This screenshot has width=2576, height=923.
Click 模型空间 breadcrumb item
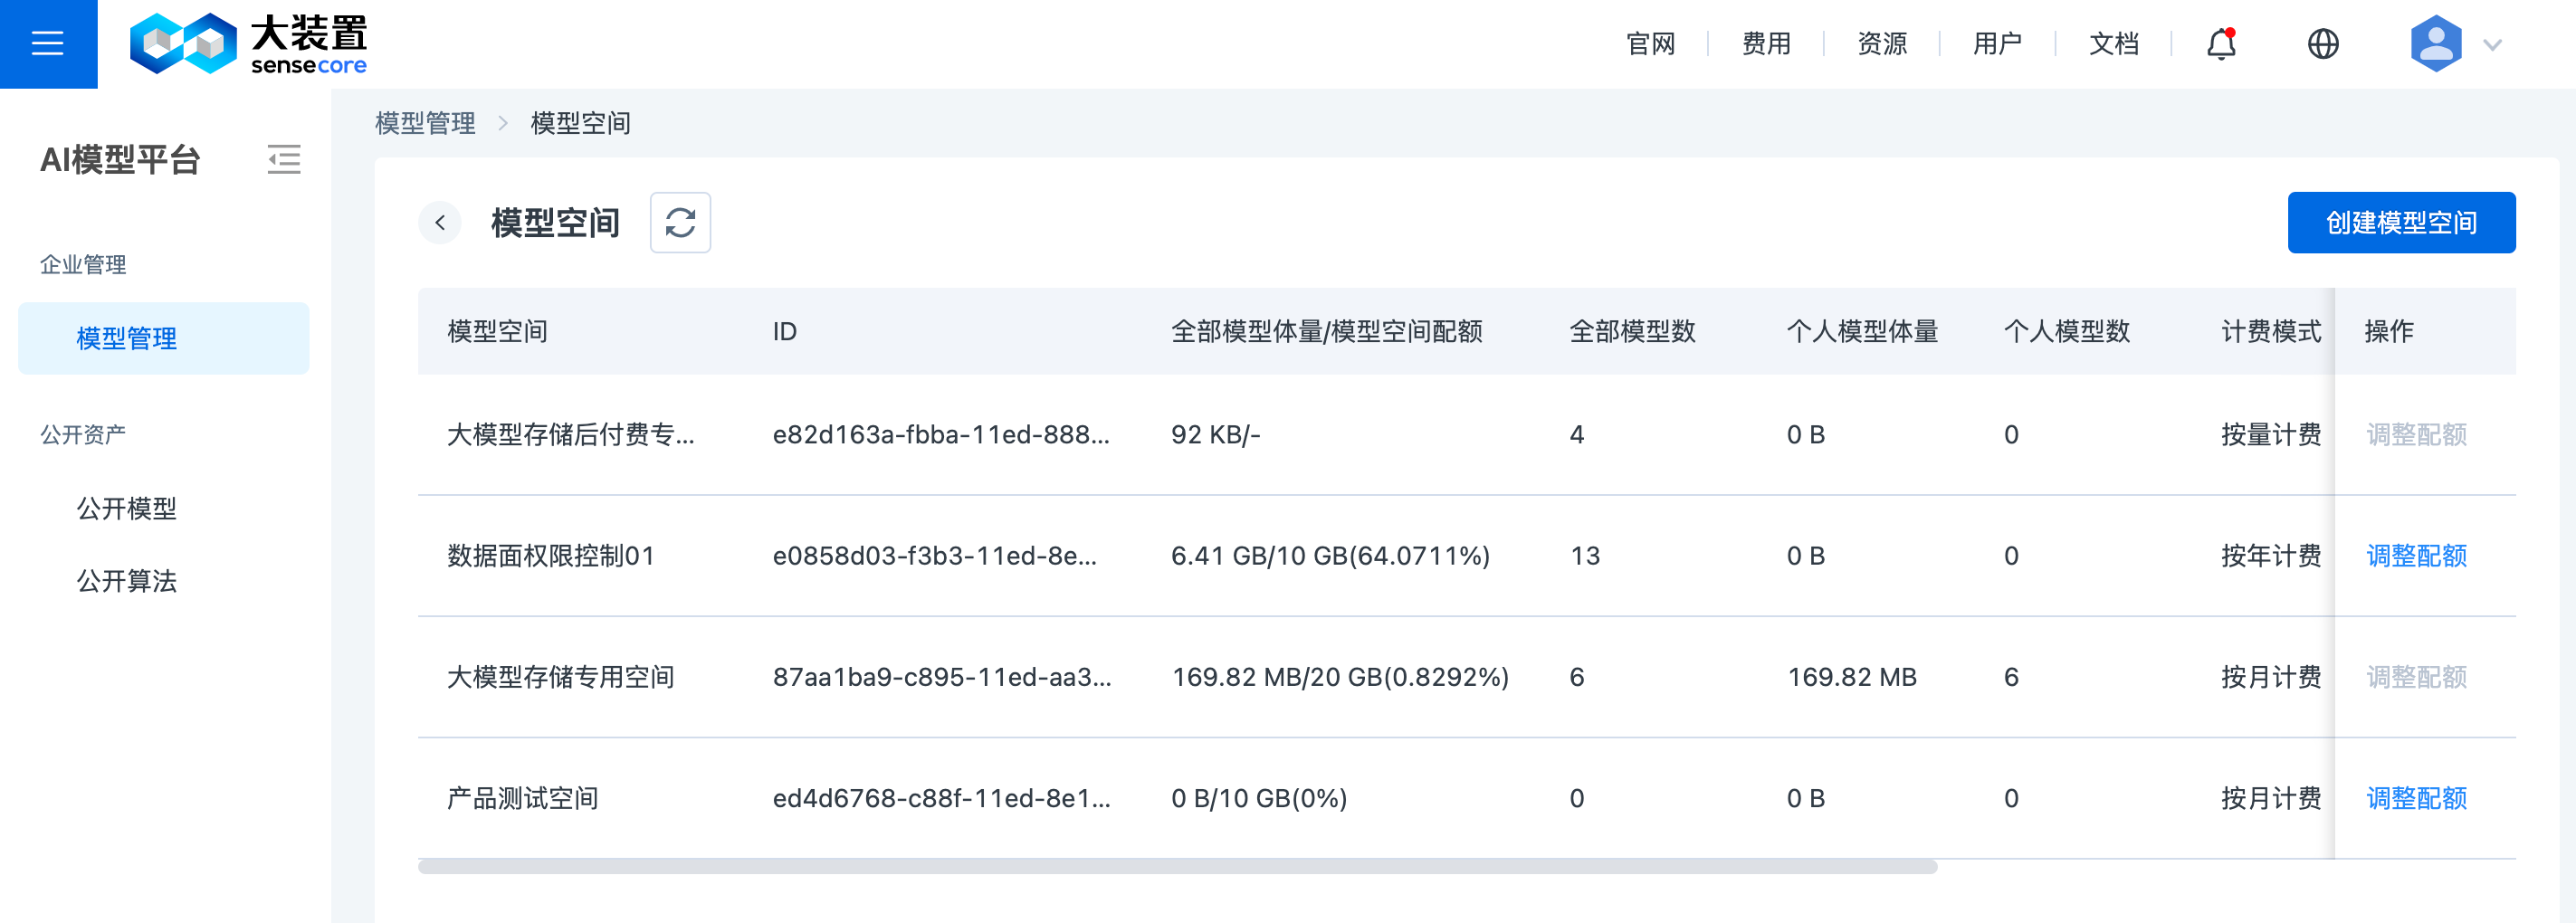point(580,123)
